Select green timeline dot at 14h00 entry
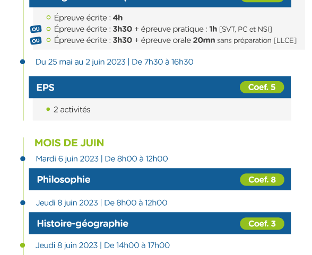Image resolution: width=312 pixels, height=255 pixels. point(23,245)
